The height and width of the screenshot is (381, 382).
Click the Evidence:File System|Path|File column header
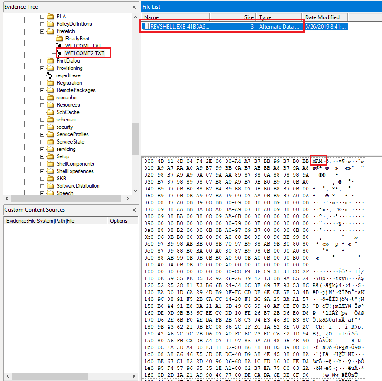[56, 221]
